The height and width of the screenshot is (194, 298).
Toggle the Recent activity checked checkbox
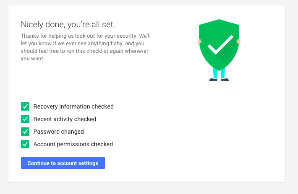tap(25, 119)
